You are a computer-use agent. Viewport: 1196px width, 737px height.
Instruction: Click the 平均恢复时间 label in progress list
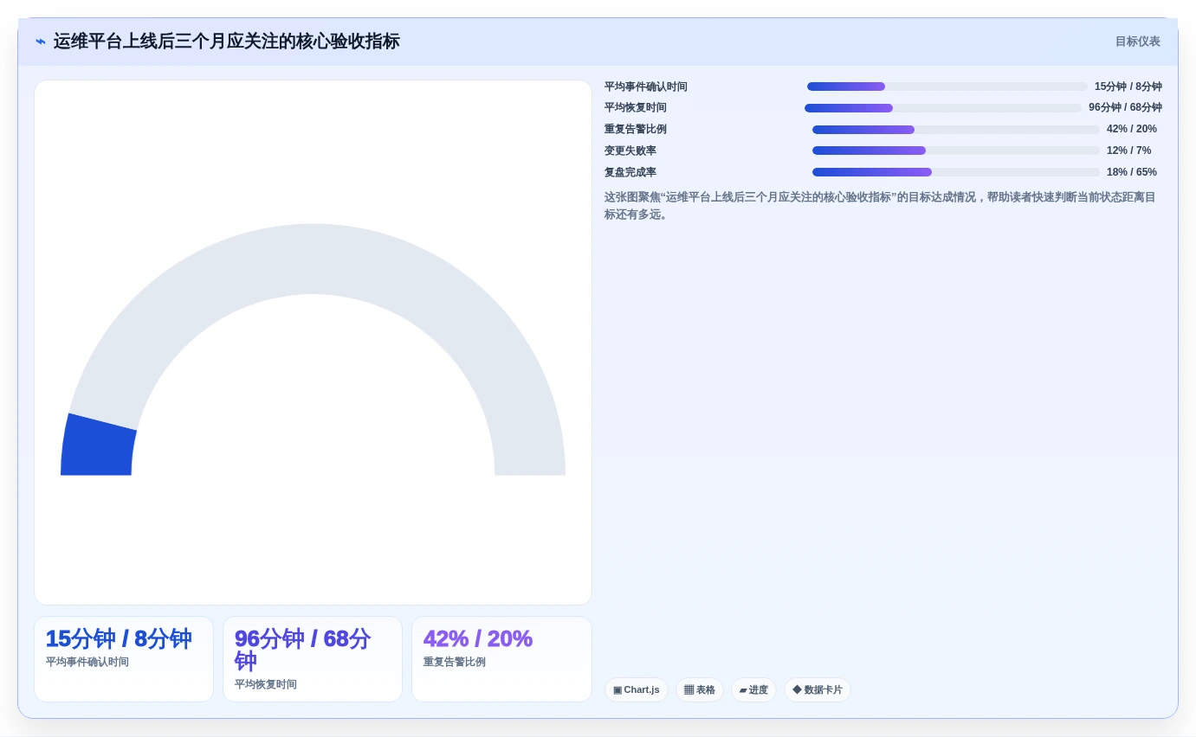(636, 108)
